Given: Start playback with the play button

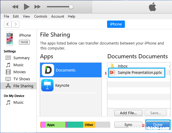Looking at the screenshot, I should pos(27,7).
